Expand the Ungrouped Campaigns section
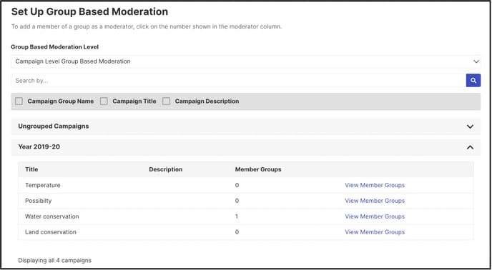 [x=246, y=126]
